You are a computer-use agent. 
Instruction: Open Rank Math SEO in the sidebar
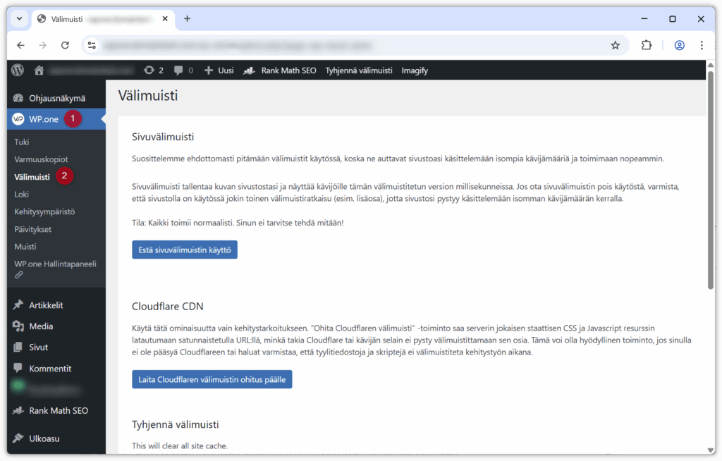[58, 410]
